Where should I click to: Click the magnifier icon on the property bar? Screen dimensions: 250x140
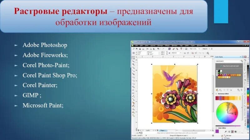(208, 53)
